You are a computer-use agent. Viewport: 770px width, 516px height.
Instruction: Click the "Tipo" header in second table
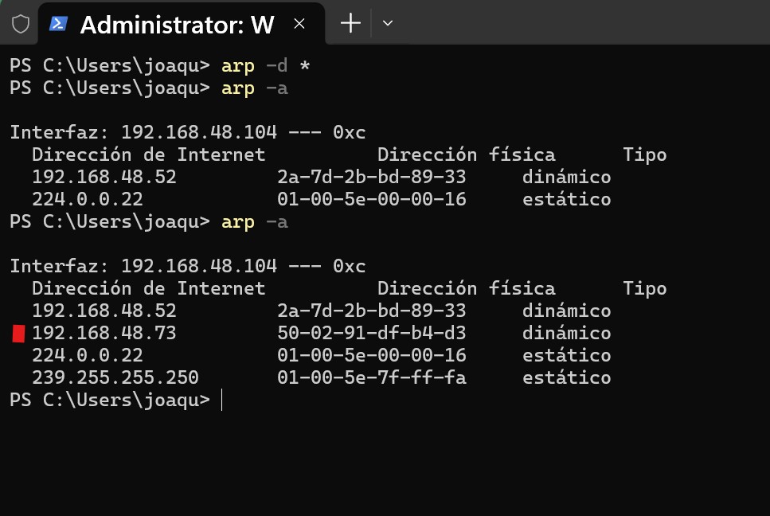click(644, 288)
